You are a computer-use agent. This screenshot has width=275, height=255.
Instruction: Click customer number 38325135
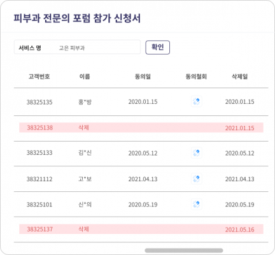tap(39, 102)
